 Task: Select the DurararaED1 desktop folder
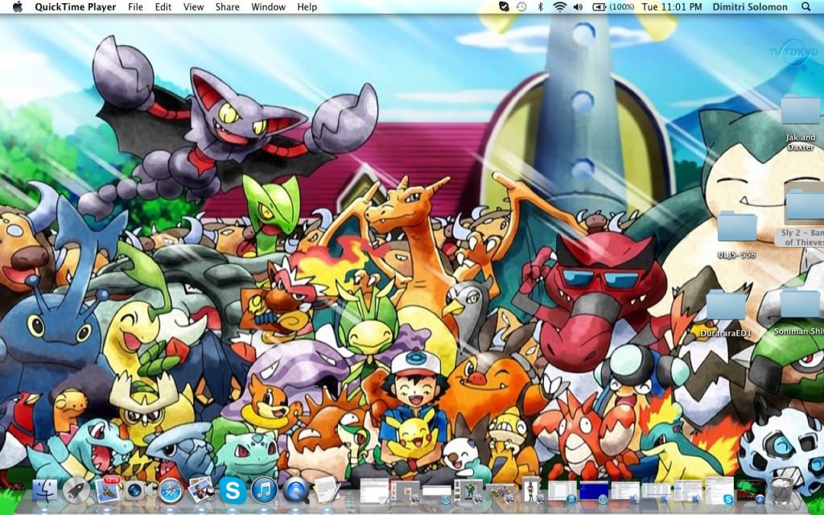click(x=726, y=313)
